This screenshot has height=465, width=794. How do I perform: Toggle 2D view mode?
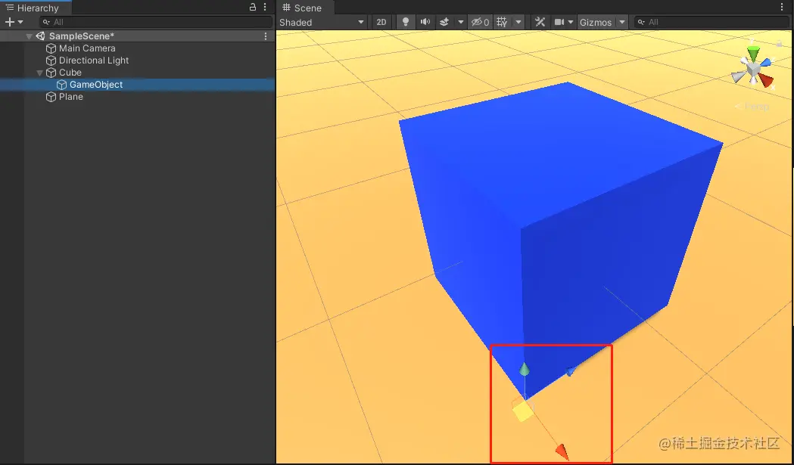(x=381, y=22)
